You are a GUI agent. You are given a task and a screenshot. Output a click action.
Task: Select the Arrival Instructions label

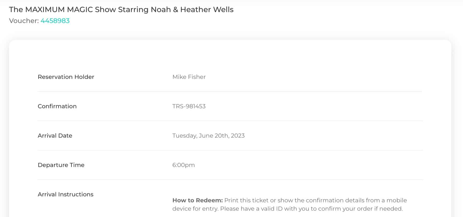65,194
